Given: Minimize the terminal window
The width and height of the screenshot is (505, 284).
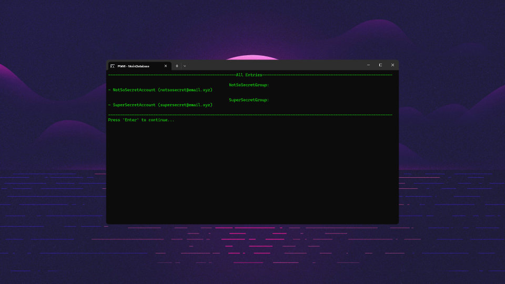Looking at the screenshot, I should (x=368, y=65).
